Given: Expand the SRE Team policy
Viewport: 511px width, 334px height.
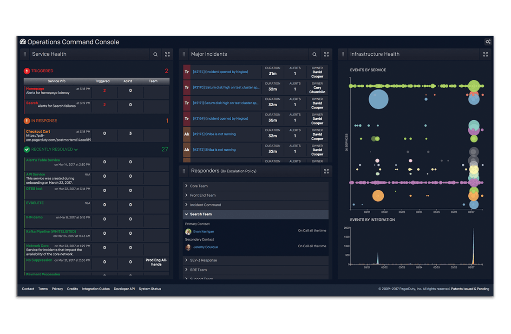Looking at the screenshot, I should coord(186,270).
